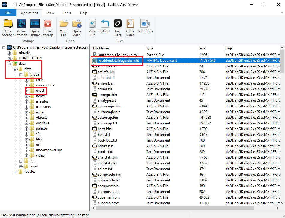
Task: Expand the monsters folder node
Action: click(x=27, y=107)
